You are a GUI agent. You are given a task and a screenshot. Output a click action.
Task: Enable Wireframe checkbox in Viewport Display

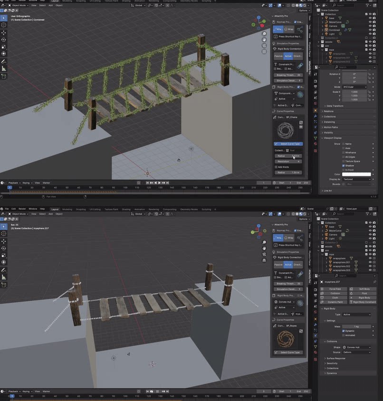click(x=344, y=153)
